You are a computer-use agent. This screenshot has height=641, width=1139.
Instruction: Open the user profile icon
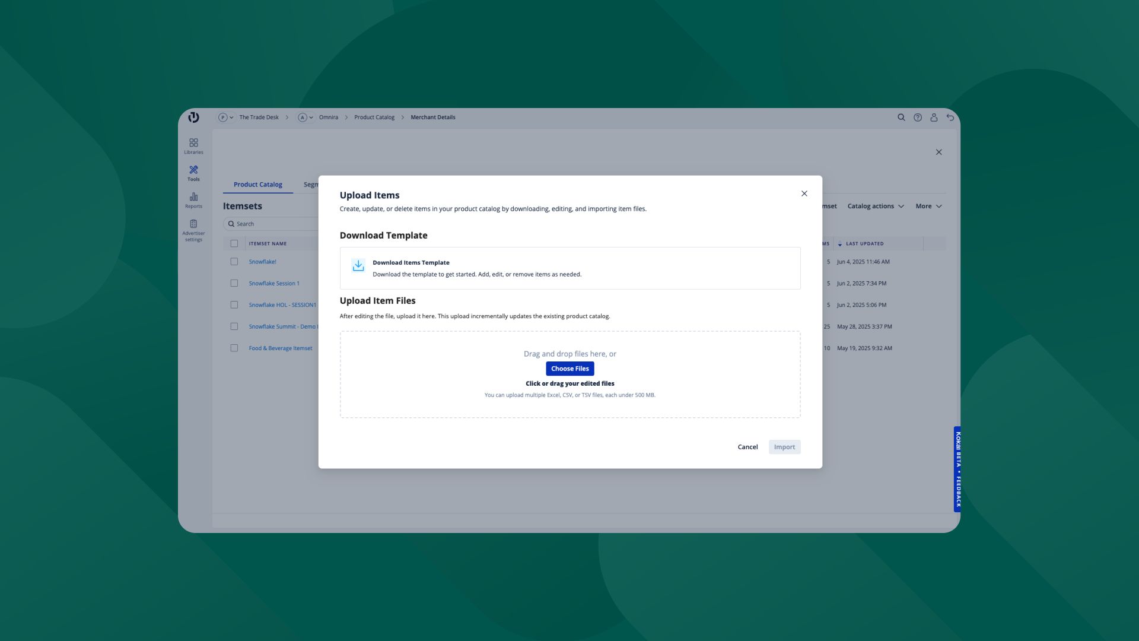coord(934,118)
